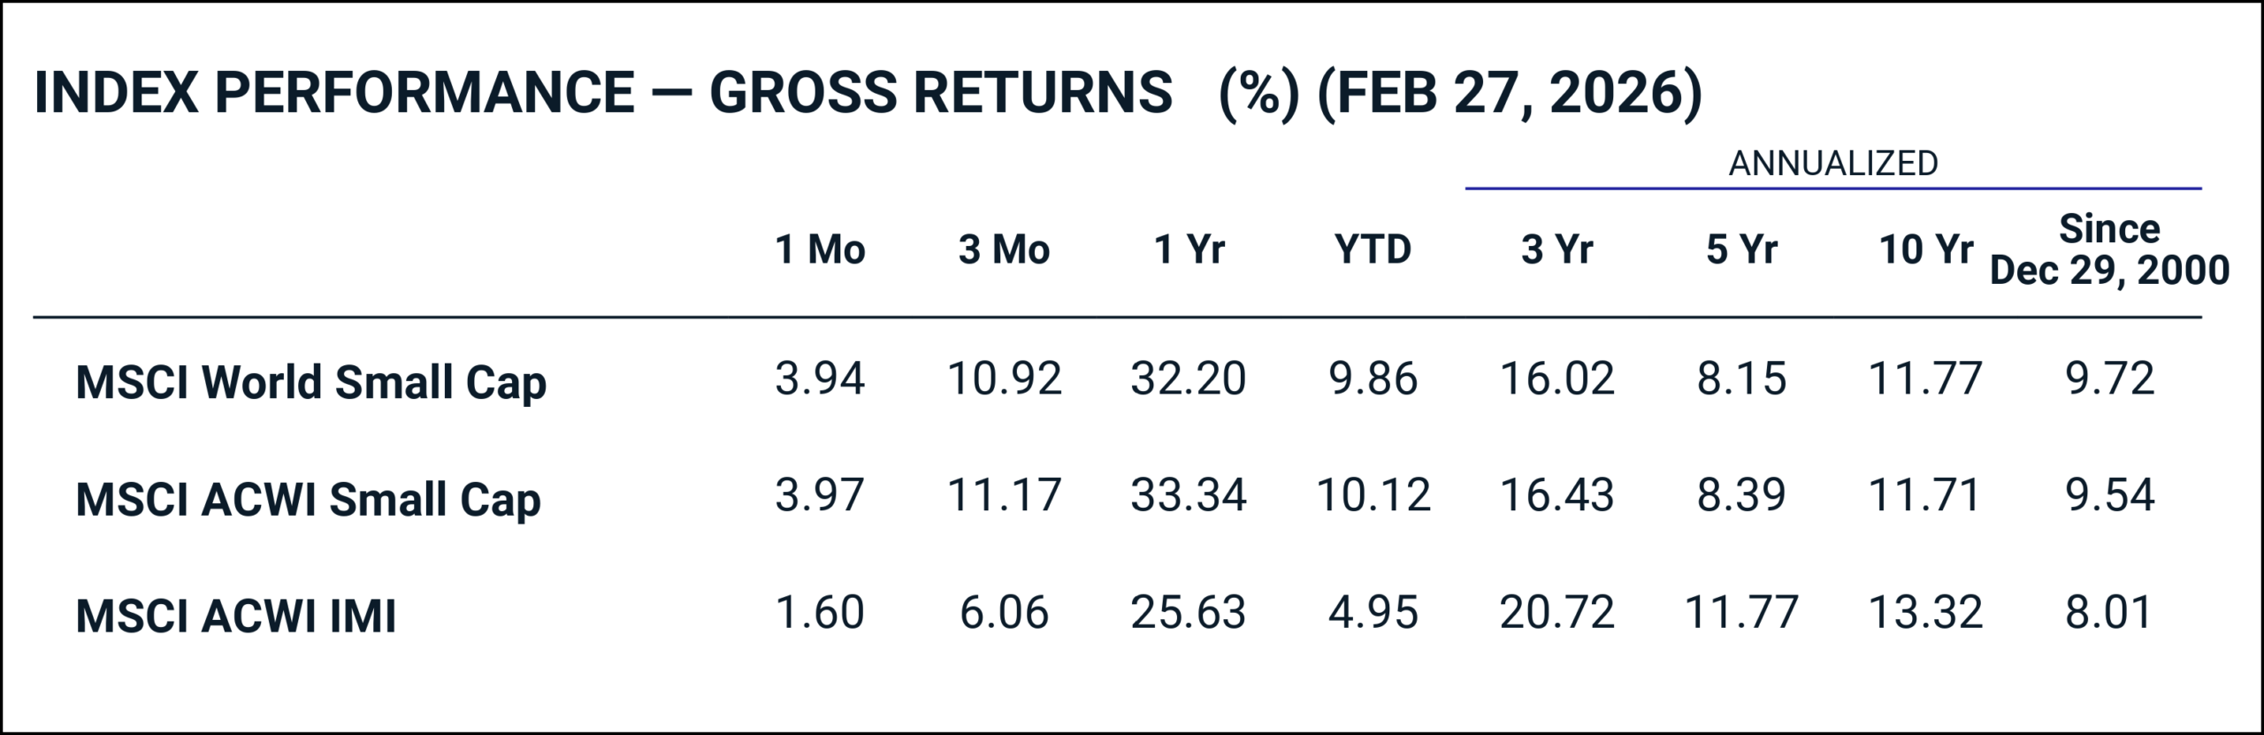The width and height of the screenshot is (2264, 735).
Task: Click the Since Dec 29, 2000 header
Action: coord(2109,249)
